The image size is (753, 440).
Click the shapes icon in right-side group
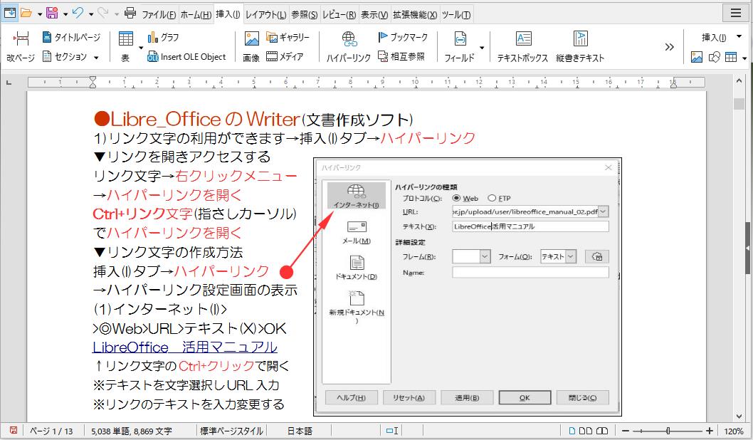tap(714, 57)
